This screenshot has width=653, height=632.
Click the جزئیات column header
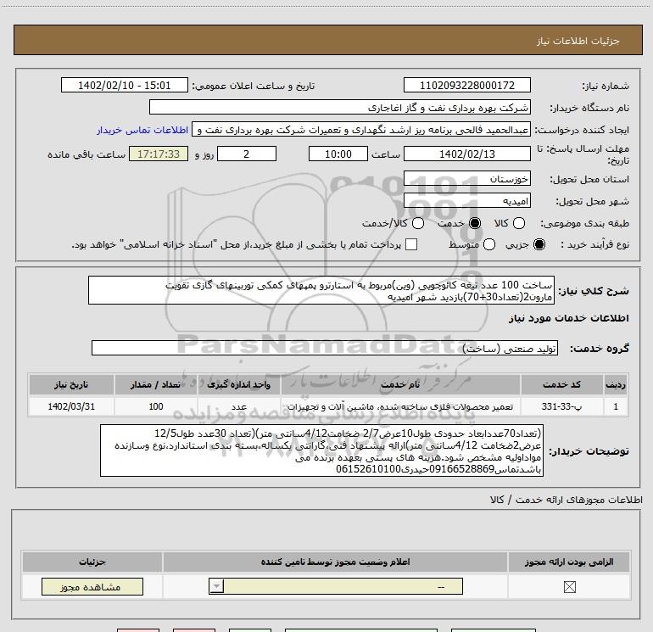[92, 562]
